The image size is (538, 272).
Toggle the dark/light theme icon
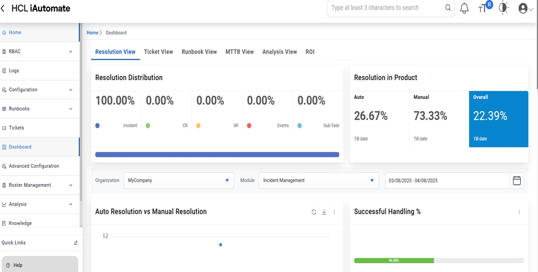coord(504,8)
